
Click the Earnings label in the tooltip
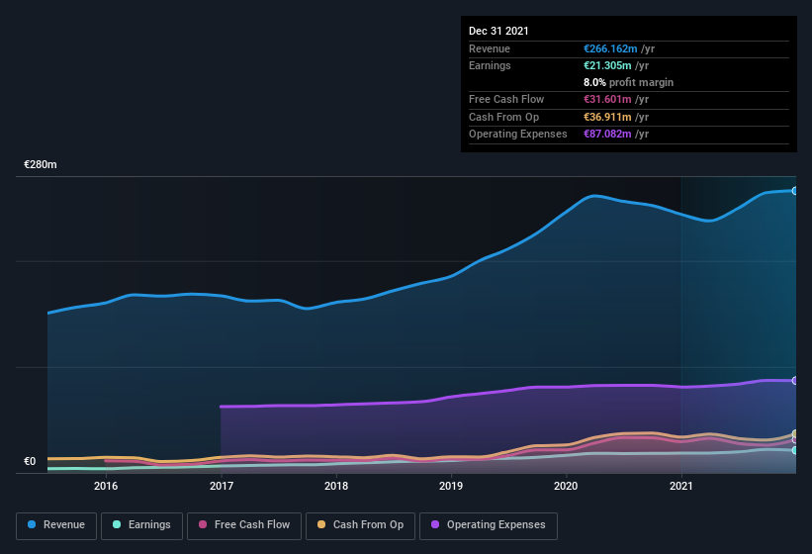tap(490, 65)
